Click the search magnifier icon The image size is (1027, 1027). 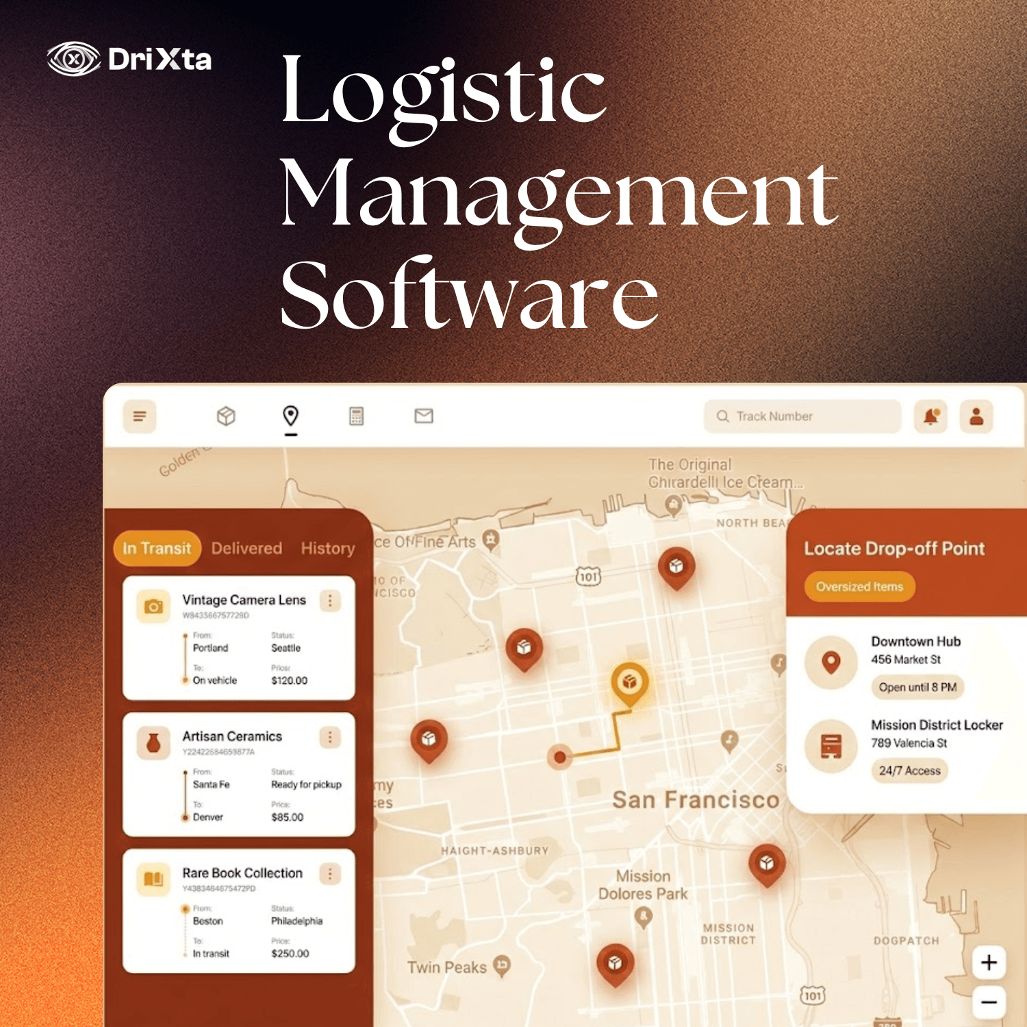pyautogui.click(x=722, y=416)
